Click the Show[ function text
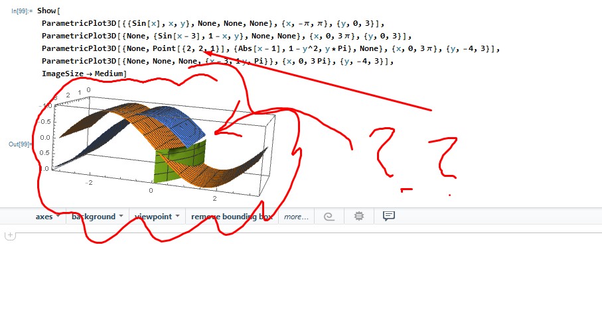 click(x=48, y=11)
